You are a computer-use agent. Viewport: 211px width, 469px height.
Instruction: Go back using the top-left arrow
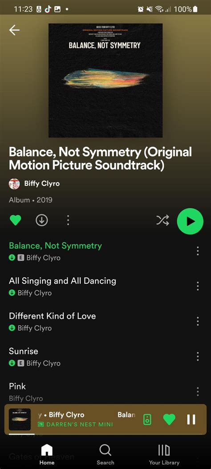(x=14, y=30)
